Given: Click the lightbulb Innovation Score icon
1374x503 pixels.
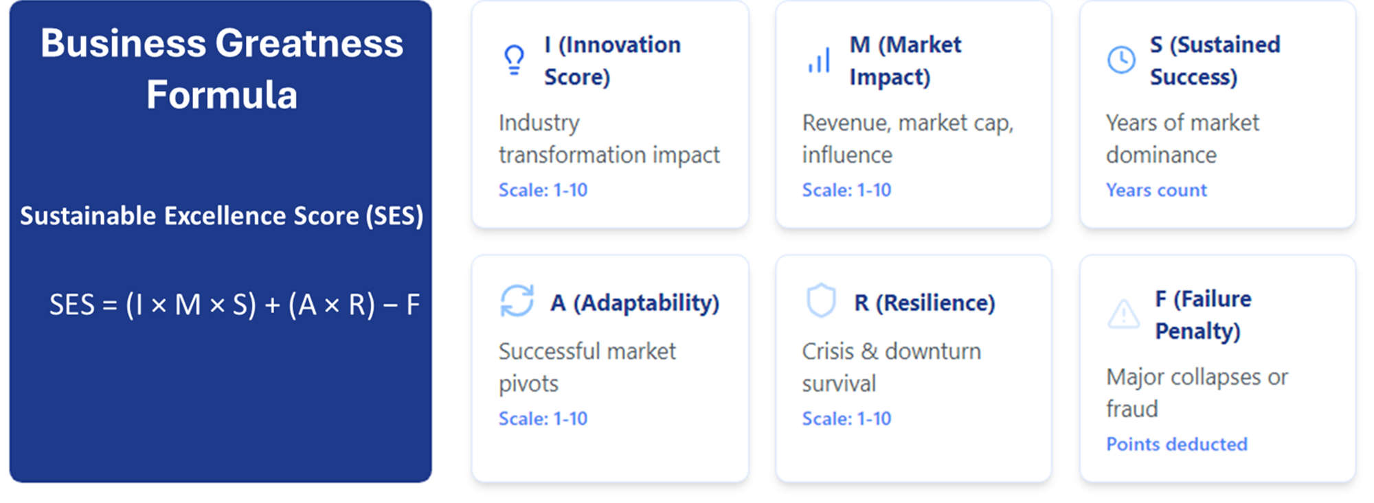Looking at the screenshot, I should click(514, 60).
